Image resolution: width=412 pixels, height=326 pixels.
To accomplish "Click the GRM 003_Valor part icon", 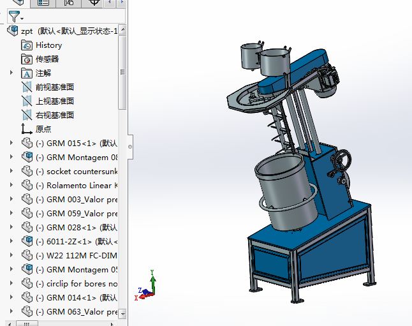I will pos(27,199).
